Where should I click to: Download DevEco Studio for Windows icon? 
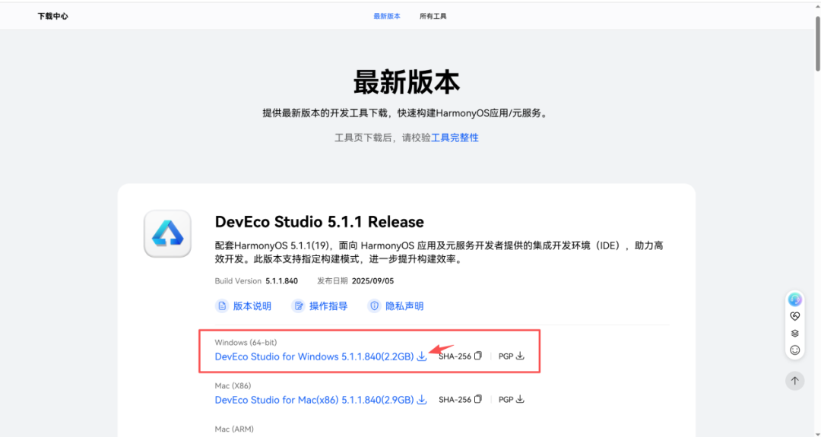pos(421,356)
